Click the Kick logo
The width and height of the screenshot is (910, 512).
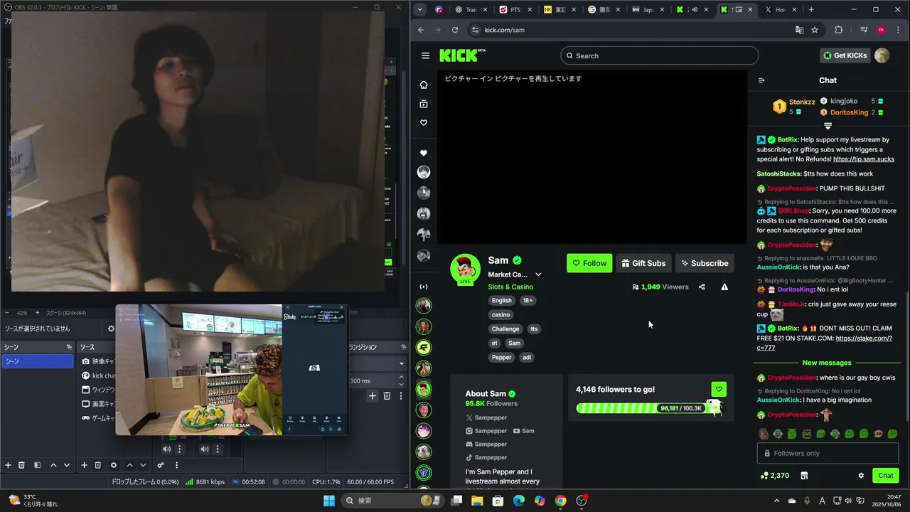(x=462, y=55)
